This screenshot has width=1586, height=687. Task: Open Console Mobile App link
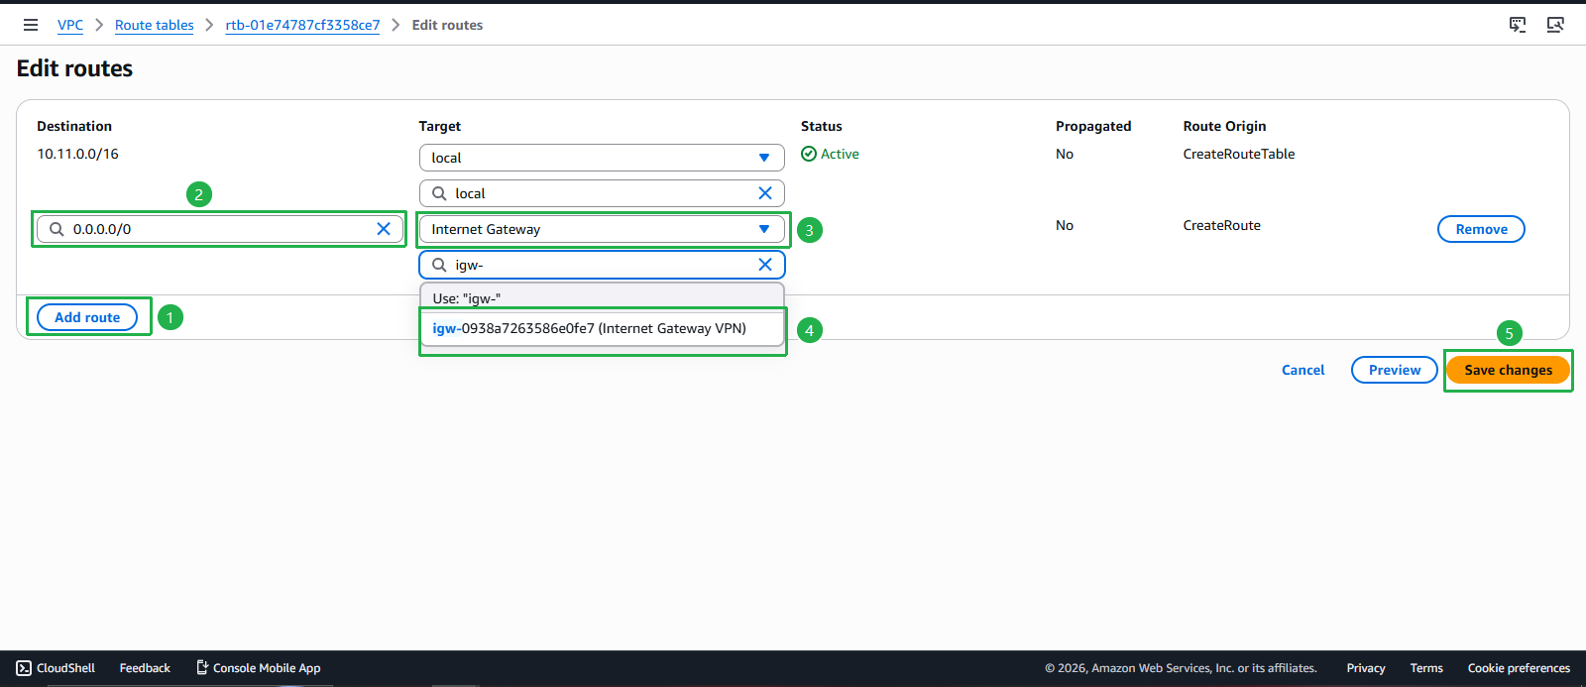[x=258, y=668]
